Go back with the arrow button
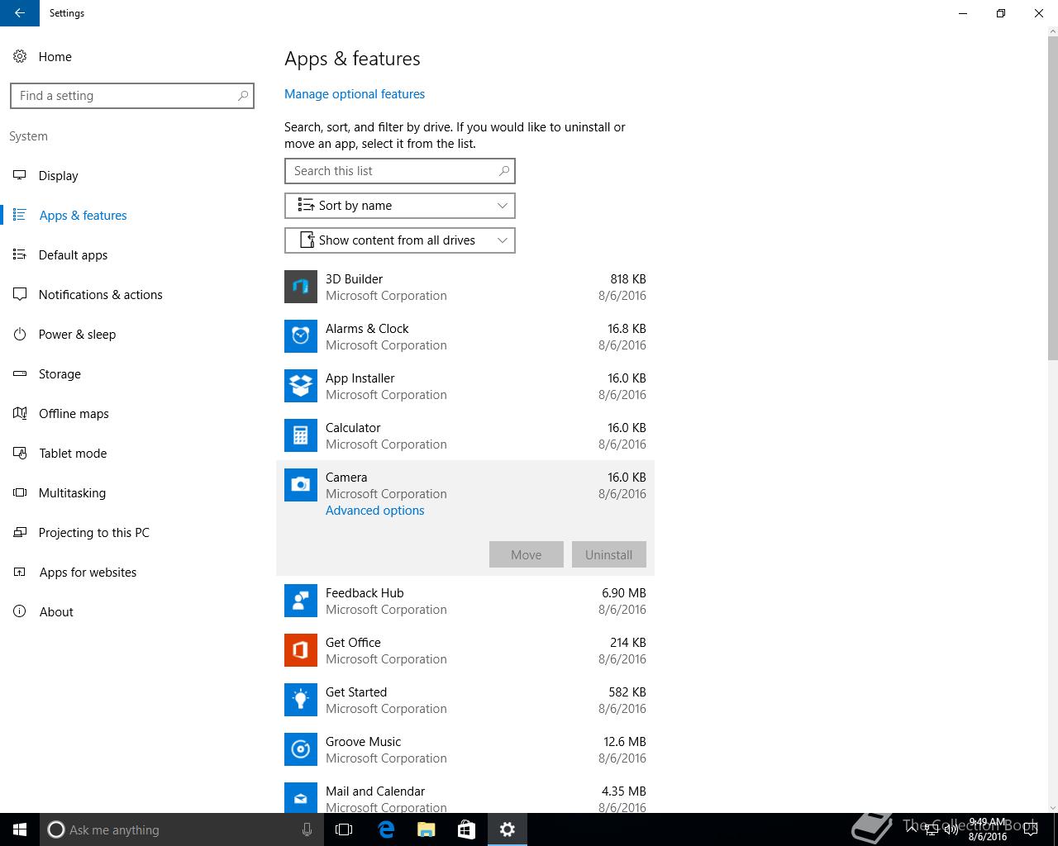 [x=20, y=13]
